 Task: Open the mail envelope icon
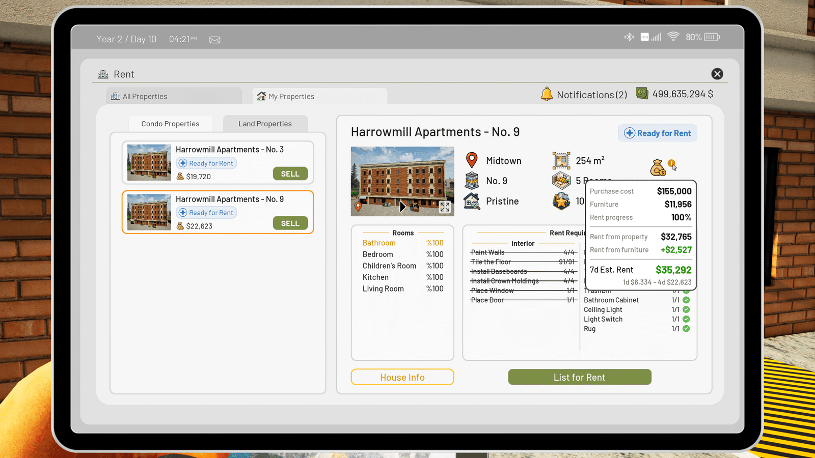215,40
